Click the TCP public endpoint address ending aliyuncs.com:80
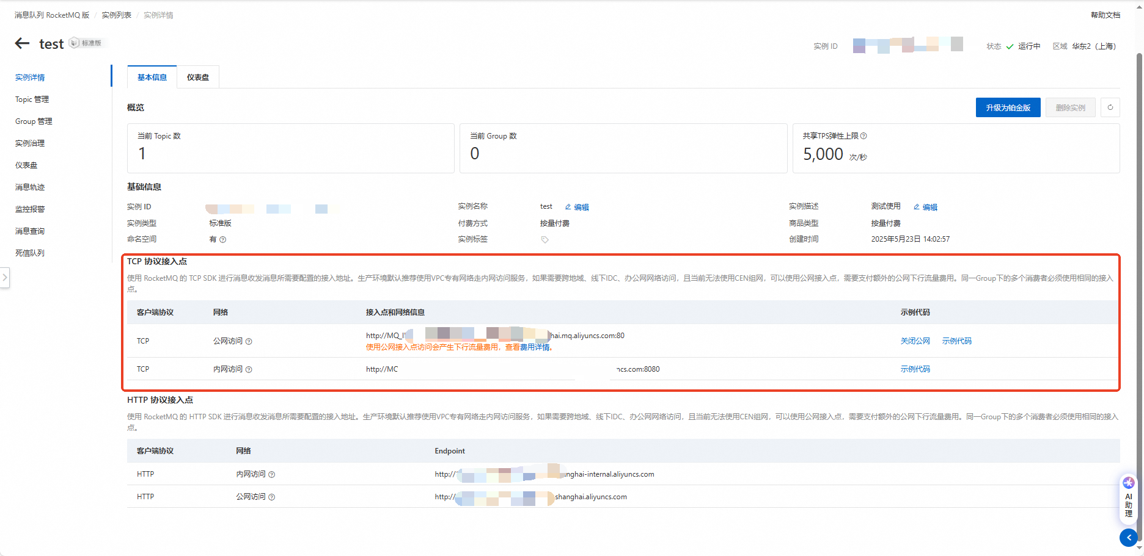 (x=495, y=336)
